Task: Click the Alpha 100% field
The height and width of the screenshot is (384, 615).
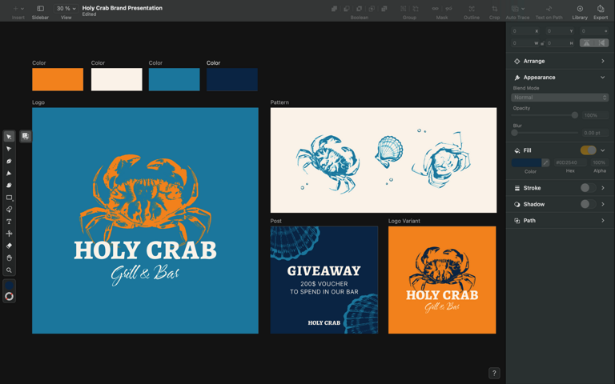Action: coord(599,162)
